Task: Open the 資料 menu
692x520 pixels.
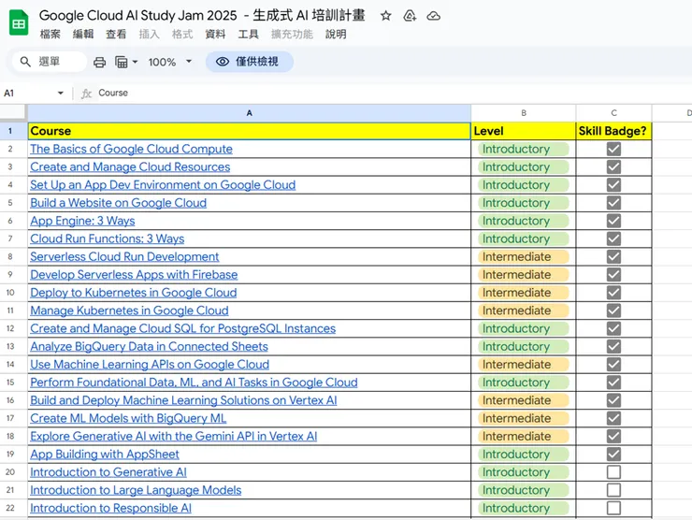Action: coord(215,34)
